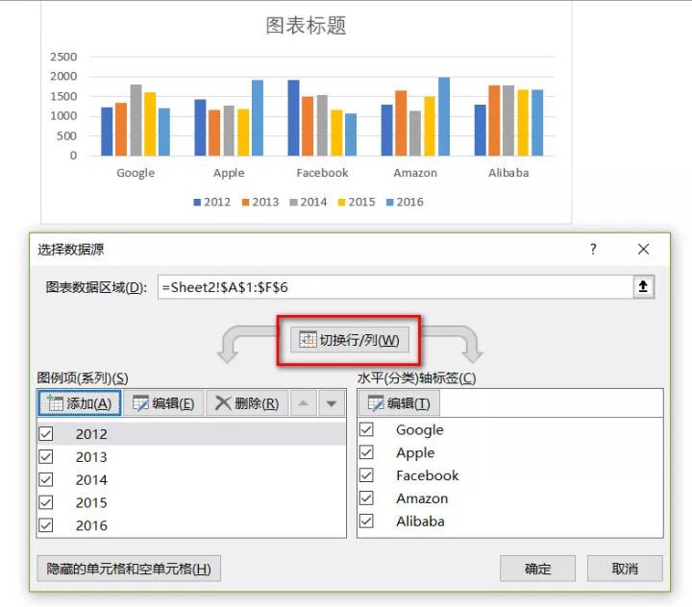Screen dimensions: 692x607
Task: Uncheck the Alibaba category checkbox
Action: tap(366, 521)
